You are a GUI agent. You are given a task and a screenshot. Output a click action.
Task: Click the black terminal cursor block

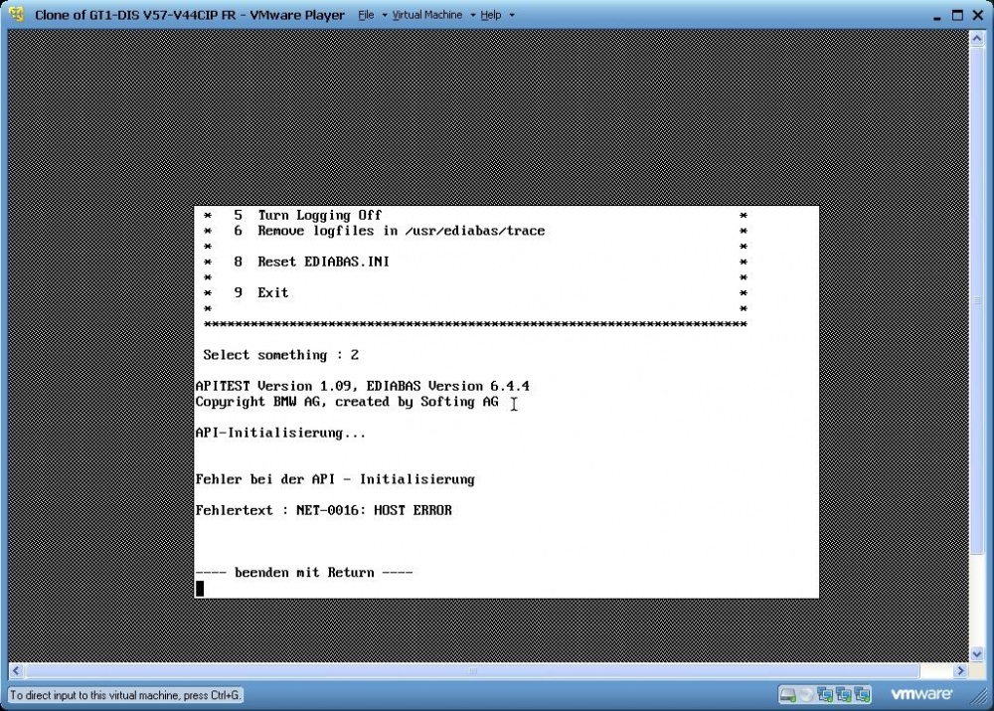pyautogui.click(x=200, y=589)
